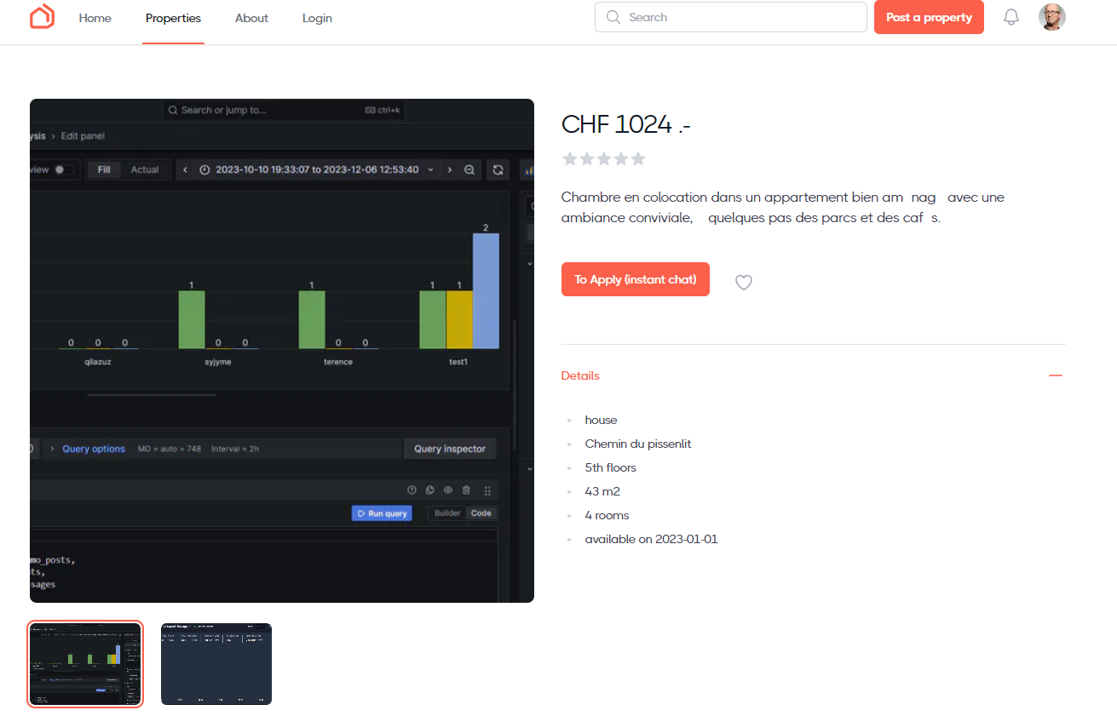Click the main property image
This screenshot has height=716, width=1117.
point(282,351)
